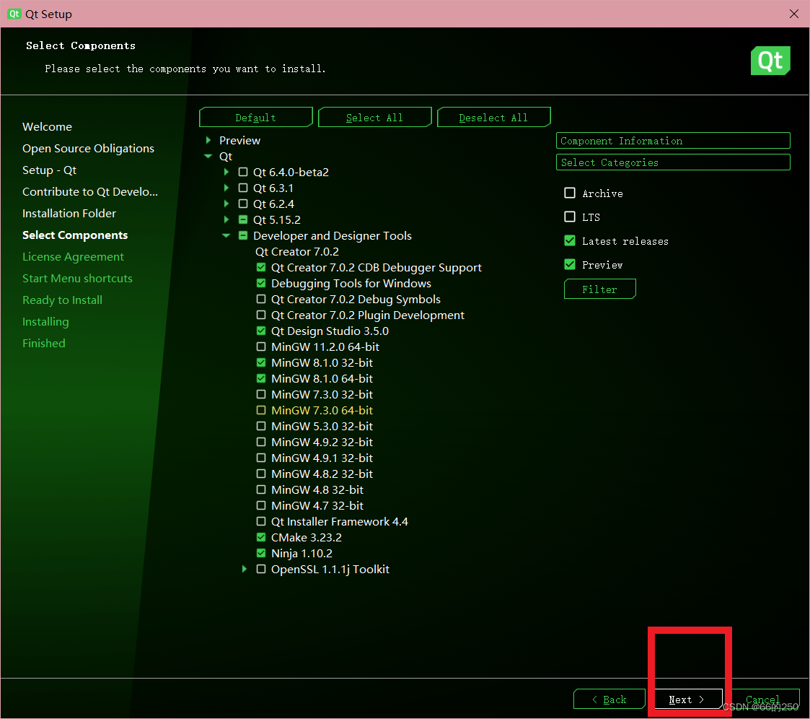Expand the OpenSSL 1.1.1j Toolkit node
The height and width of the screenshot is (719, 810).
pyautogui.click(x=245, y=569)
